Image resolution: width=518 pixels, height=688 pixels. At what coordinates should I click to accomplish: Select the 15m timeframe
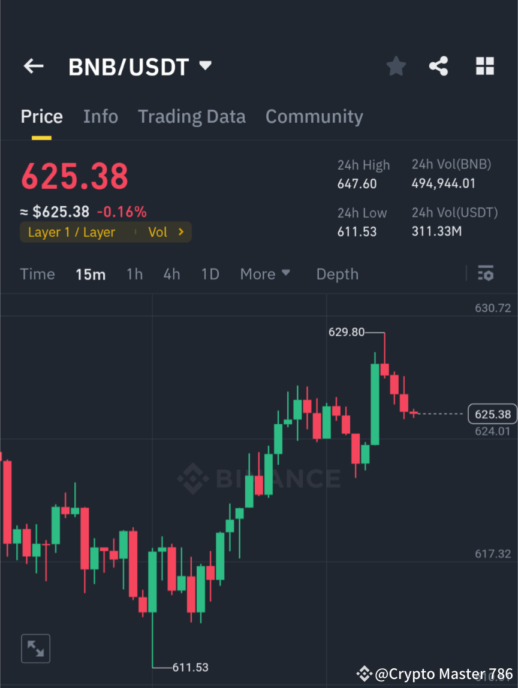click(x=91, y=274)
